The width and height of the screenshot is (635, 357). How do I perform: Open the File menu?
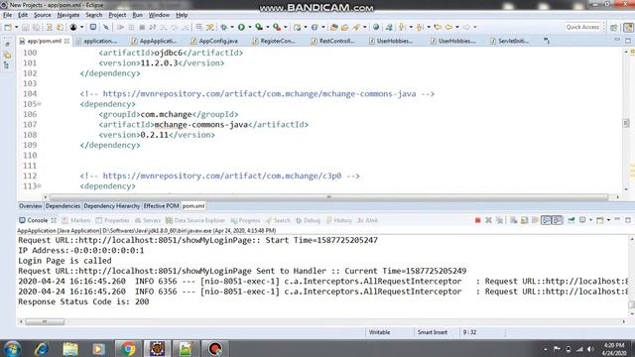click(7, 15)
